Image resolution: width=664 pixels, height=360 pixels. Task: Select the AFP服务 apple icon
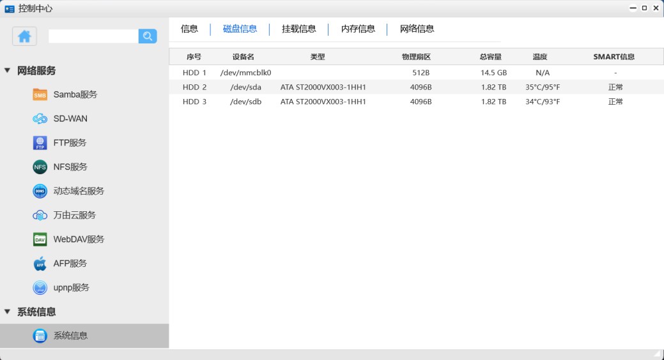40,264
